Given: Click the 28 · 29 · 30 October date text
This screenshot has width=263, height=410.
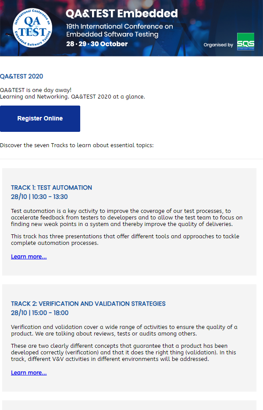Looking at the screenshot, I should 97,44.
